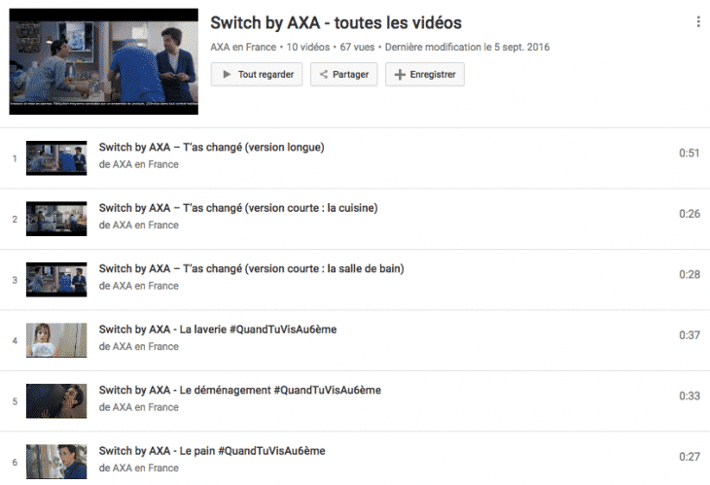The width and height of the screenshot is (710, 485).
Task: Click thumbnail of the la cuisine video
Action: click(56, 219)
